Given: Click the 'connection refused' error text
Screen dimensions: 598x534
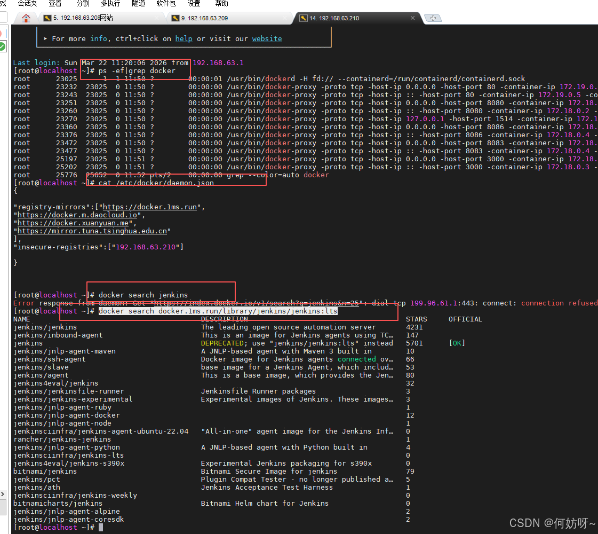Looking at the screenshot, I should click(560, 303).
